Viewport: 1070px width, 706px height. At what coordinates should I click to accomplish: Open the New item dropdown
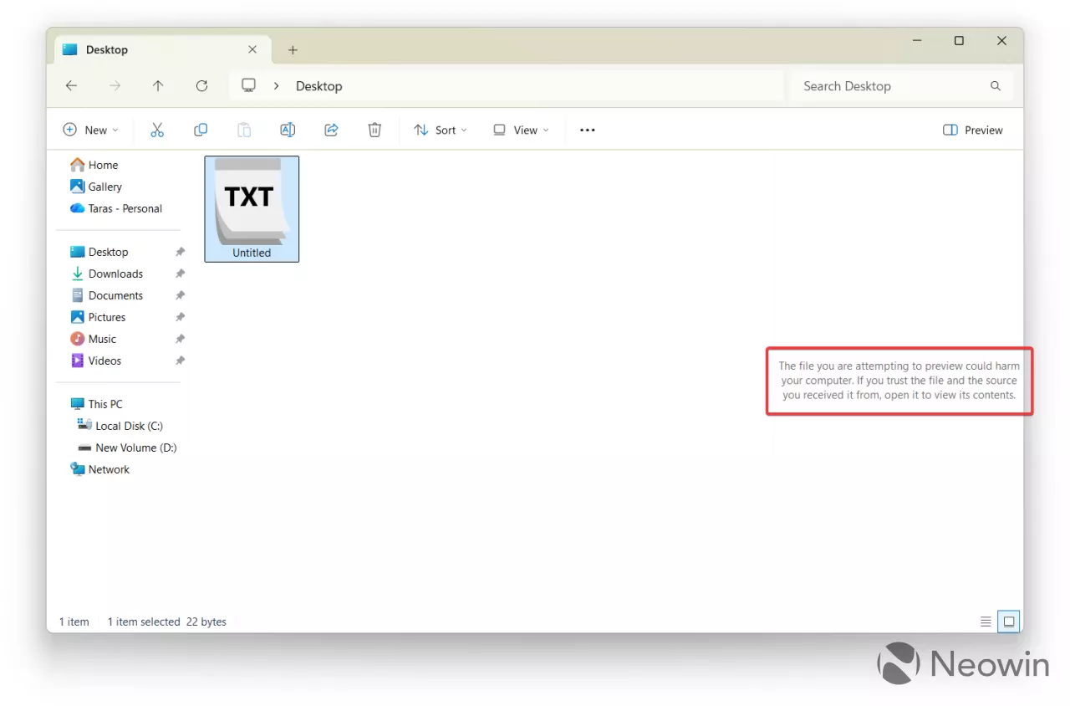[91, 130]
